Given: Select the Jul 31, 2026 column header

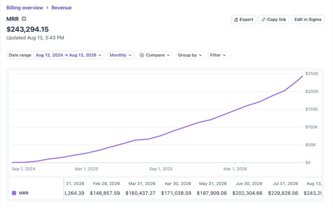Looking at the screenshot, I should point(285,184).
